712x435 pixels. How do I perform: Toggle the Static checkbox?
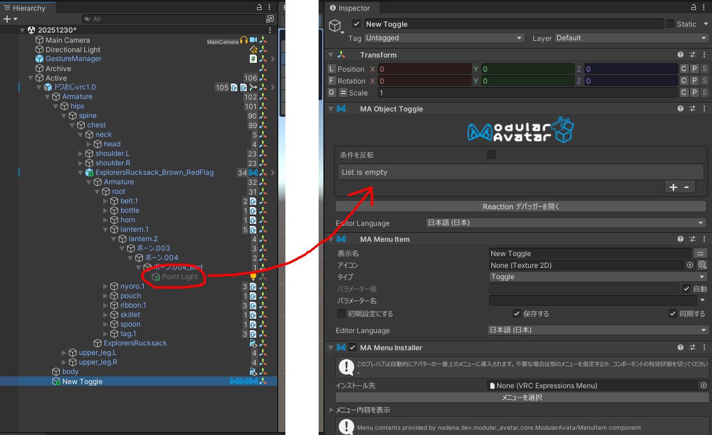(x=670, y=24)
